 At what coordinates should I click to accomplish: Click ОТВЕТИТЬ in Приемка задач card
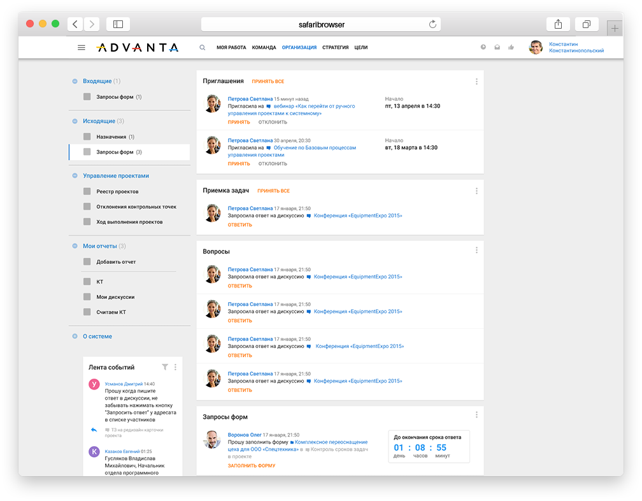tap(240, 225)
